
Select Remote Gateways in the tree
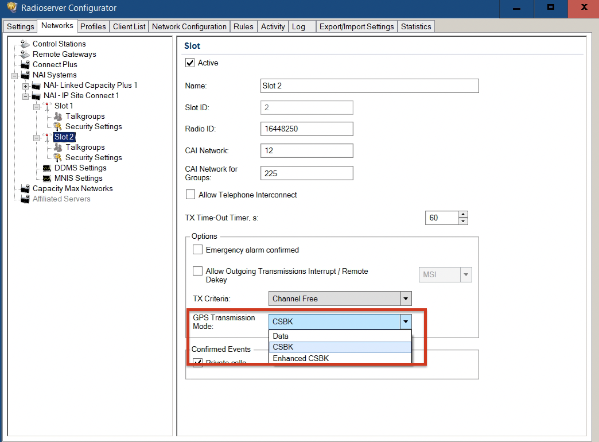64,55
